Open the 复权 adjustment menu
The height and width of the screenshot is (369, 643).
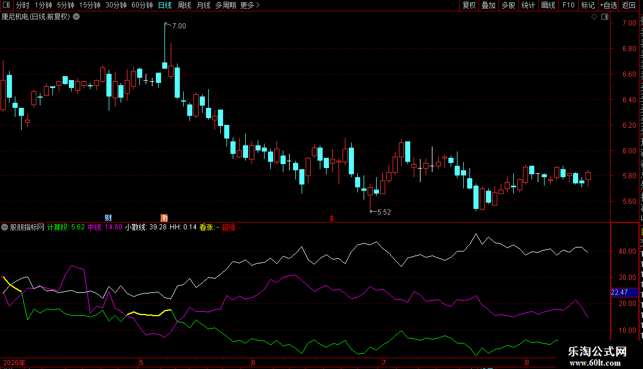click(469, 5)
